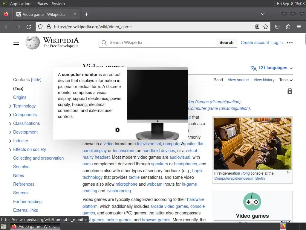Click the browser back arrow
This screenshot has width=306, height=230.
[x=7, y=27]
